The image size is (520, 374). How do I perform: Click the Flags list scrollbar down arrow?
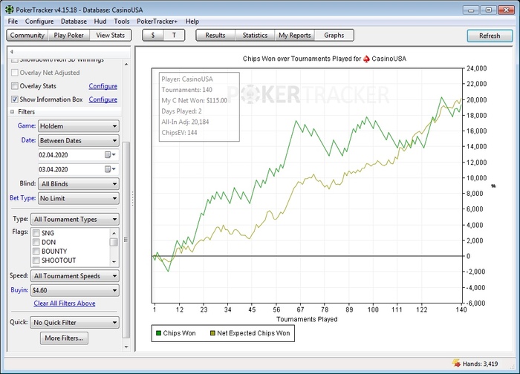point(114,261)
